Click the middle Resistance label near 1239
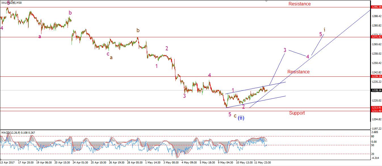This screenshot has height=166, width=382. point(298,72)
